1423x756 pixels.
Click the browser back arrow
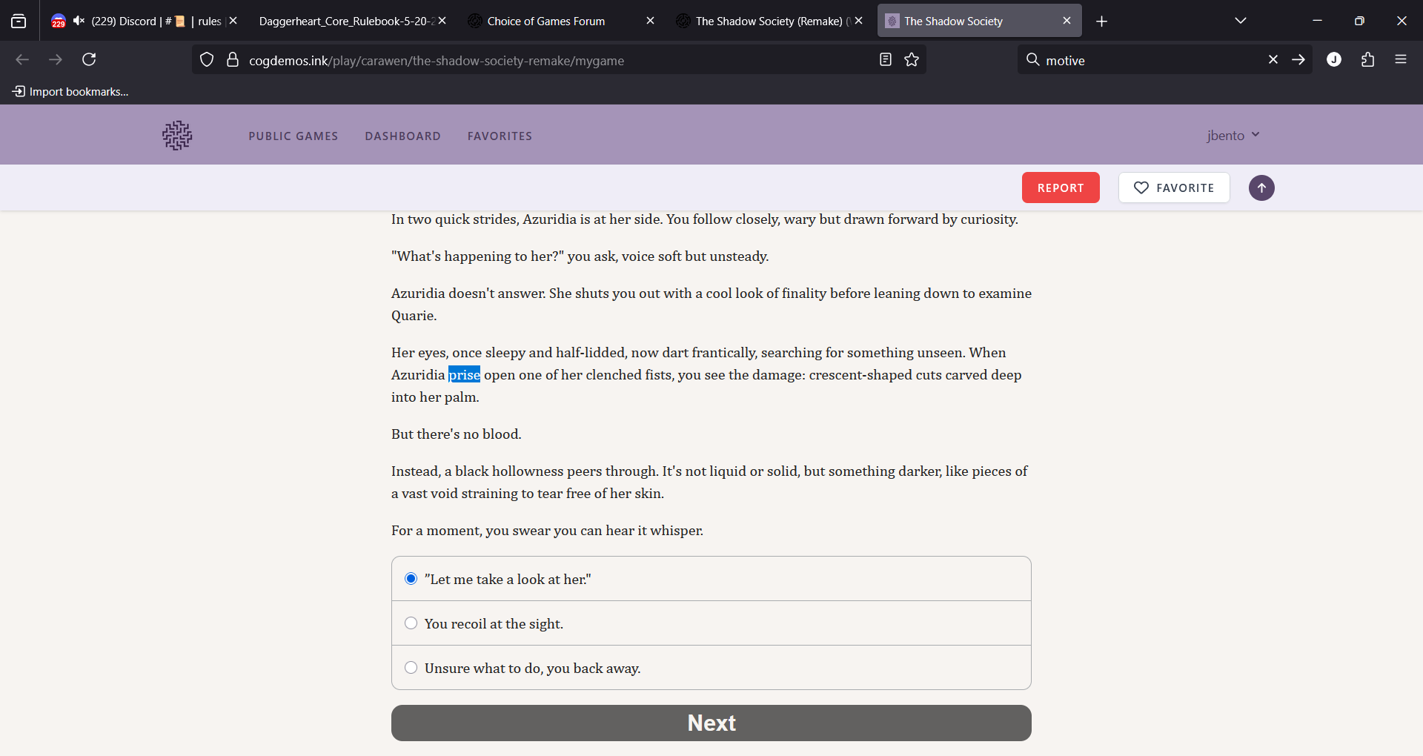click(22, 59)
